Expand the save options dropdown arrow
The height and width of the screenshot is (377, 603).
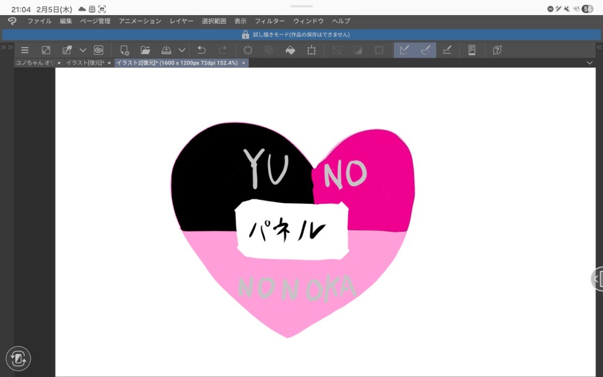coord(182,50)
